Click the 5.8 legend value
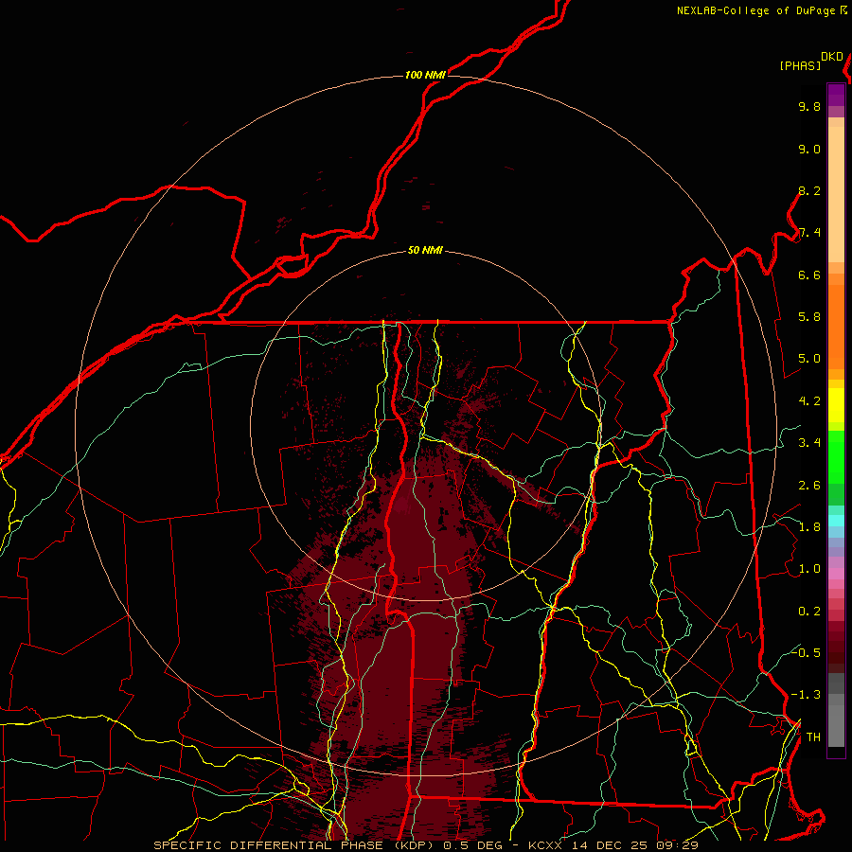 click(x=809, y=317)
